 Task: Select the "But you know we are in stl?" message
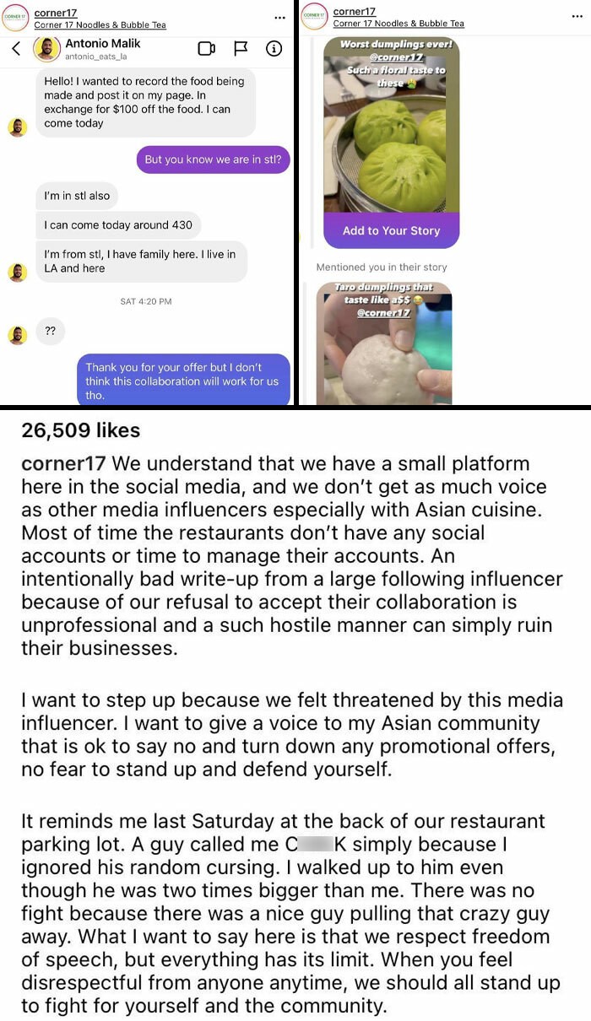pyautogui.click(x=214, y=159)
